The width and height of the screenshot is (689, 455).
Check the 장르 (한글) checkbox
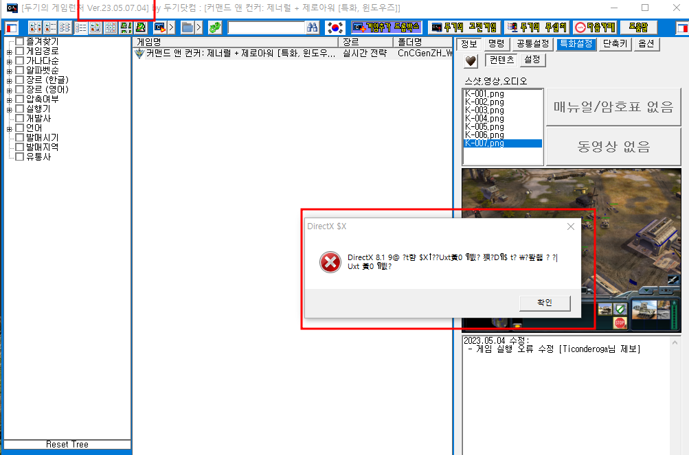pyautogui.click(x=19, y=80)
